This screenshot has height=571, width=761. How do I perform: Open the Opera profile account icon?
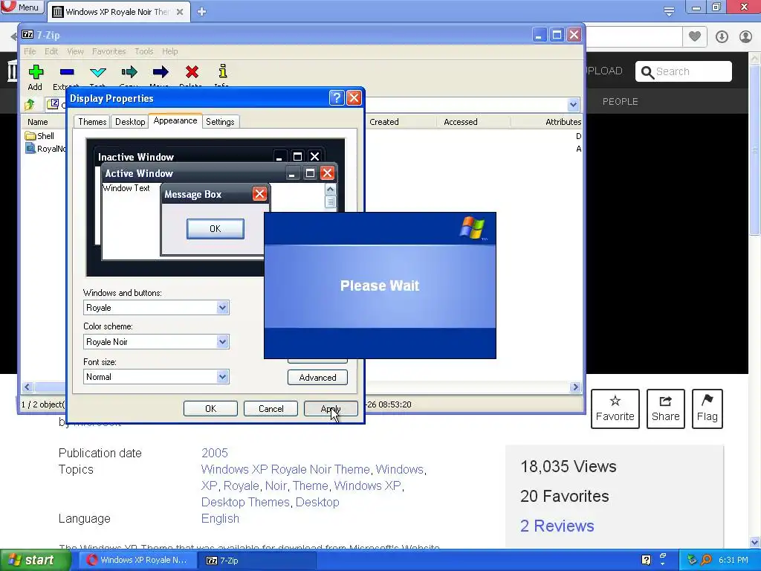click(745, 36)
